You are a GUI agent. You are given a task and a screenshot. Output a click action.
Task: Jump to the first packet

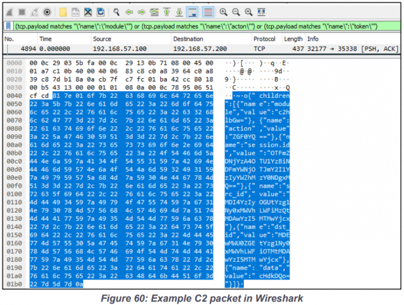(167, 12)
